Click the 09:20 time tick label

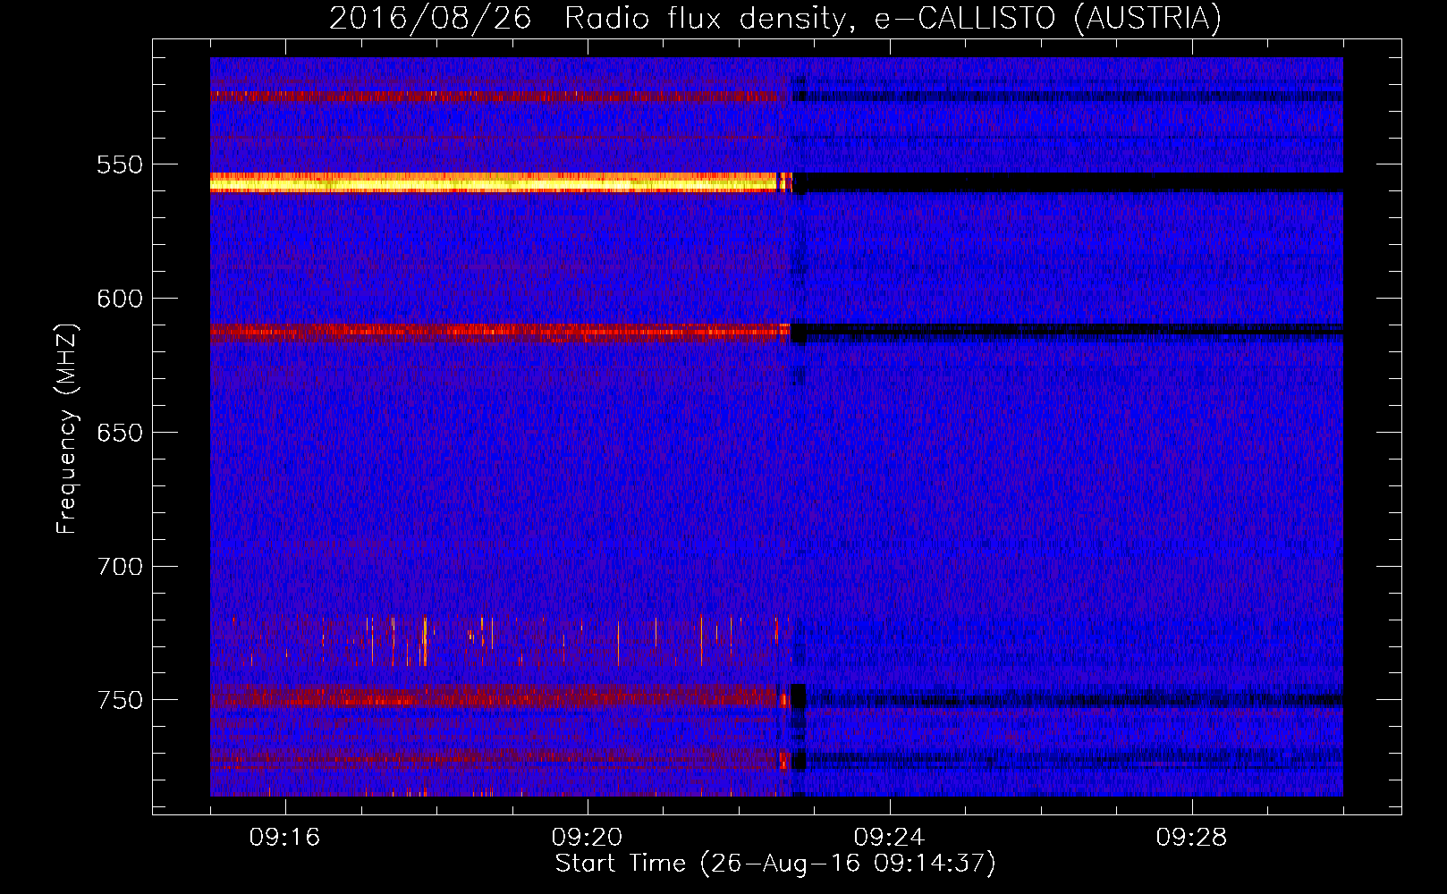click(587, 838)
